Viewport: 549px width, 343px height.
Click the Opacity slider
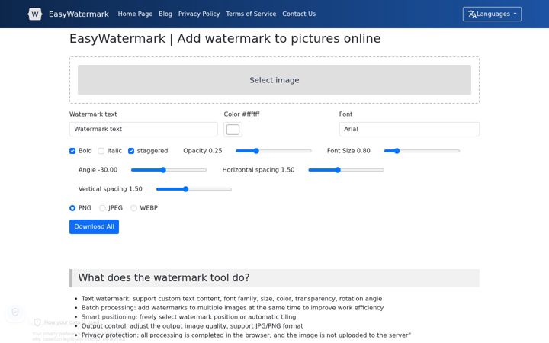(x=274, y=151)
